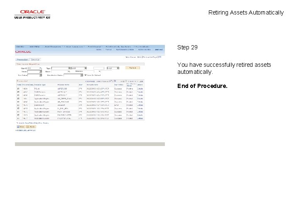The image size is (299, 224).
Task: Open the Favorites menu in the breadcrumb bar
Action: coord(20,46)
